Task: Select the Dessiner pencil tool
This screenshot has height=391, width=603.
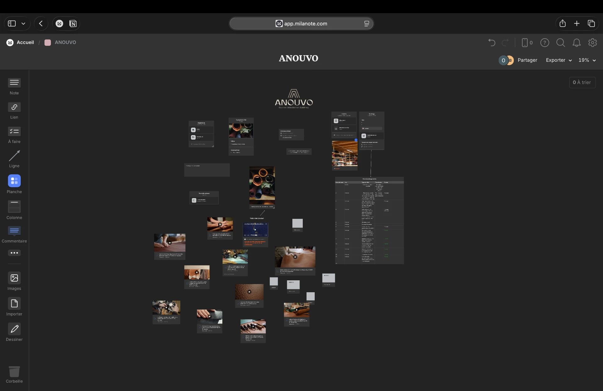Action: pos(14,332)
